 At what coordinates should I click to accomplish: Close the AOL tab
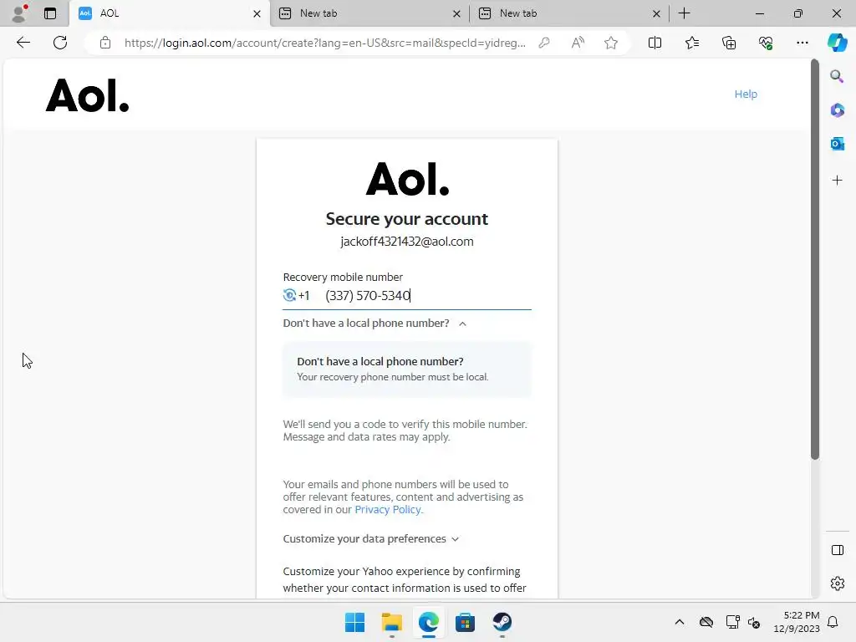pos(257,13)
